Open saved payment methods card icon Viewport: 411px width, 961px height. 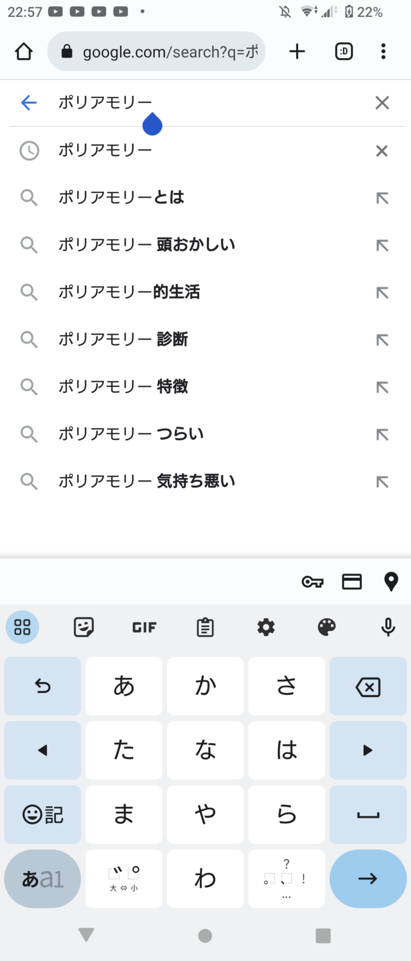351,582
